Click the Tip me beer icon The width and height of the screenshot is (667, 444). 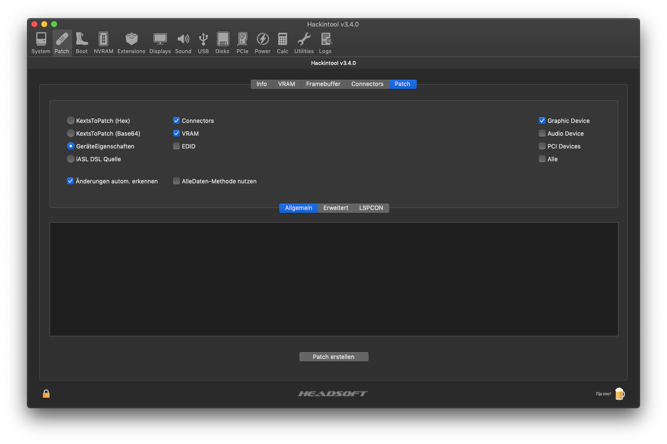click(x=619, y=393)
